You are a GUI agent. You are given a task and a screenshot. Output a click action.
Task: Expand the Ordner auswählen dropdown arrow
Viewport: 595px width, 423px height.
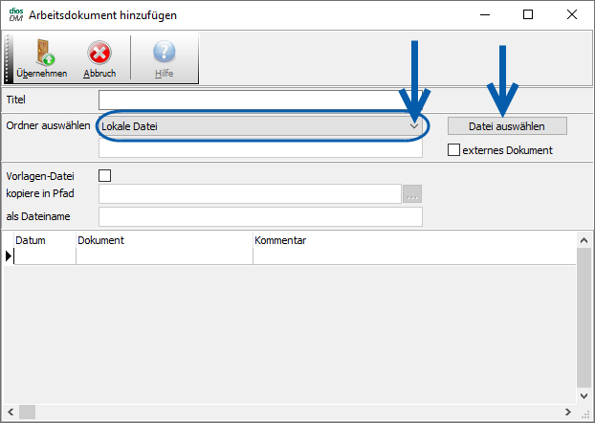(x=414, y=125)
